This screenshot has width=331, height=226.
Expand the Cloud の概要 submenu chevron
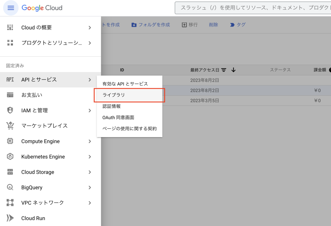[x=90, y=28]
